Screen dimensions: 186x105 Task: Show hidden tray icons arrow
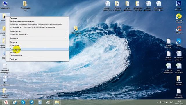pos(157,102)
